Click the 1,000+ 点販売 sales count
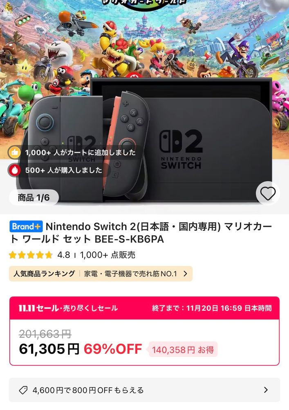Screen dimensions: 289x410 [x=108, y=255]
